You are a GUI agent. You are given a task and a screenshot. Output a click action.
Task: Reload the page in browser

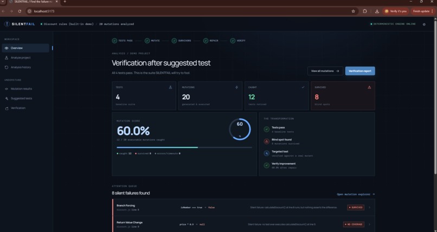20,11
